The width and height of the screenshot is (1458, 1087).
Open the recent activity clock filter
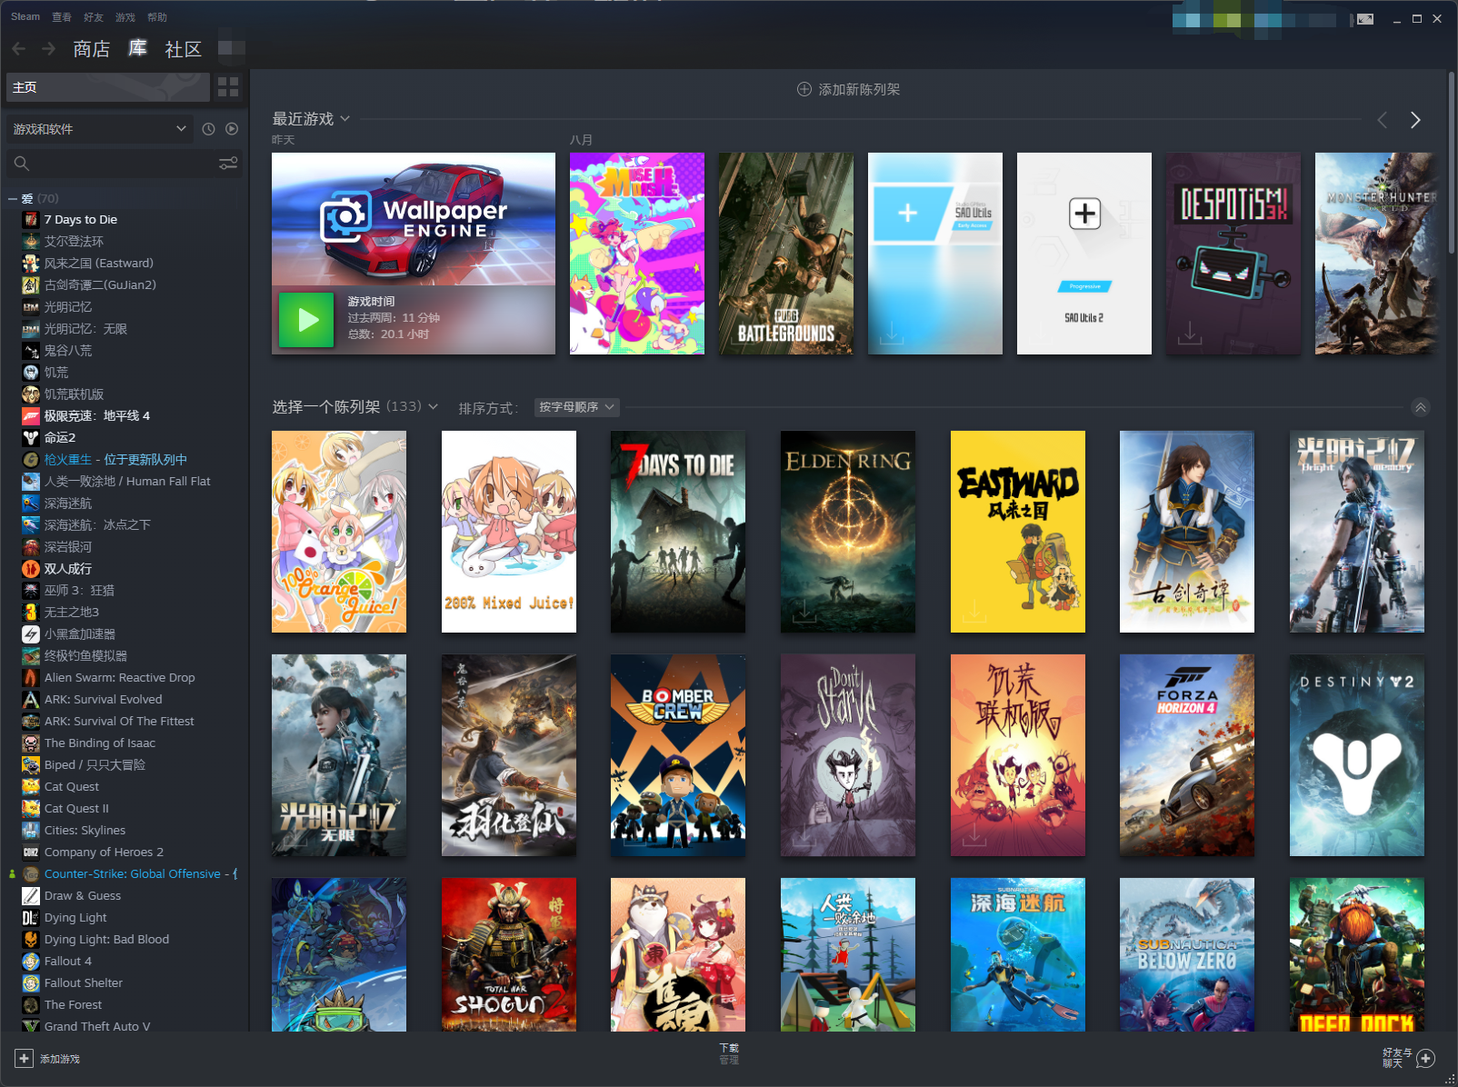click(x=208, y=129)
